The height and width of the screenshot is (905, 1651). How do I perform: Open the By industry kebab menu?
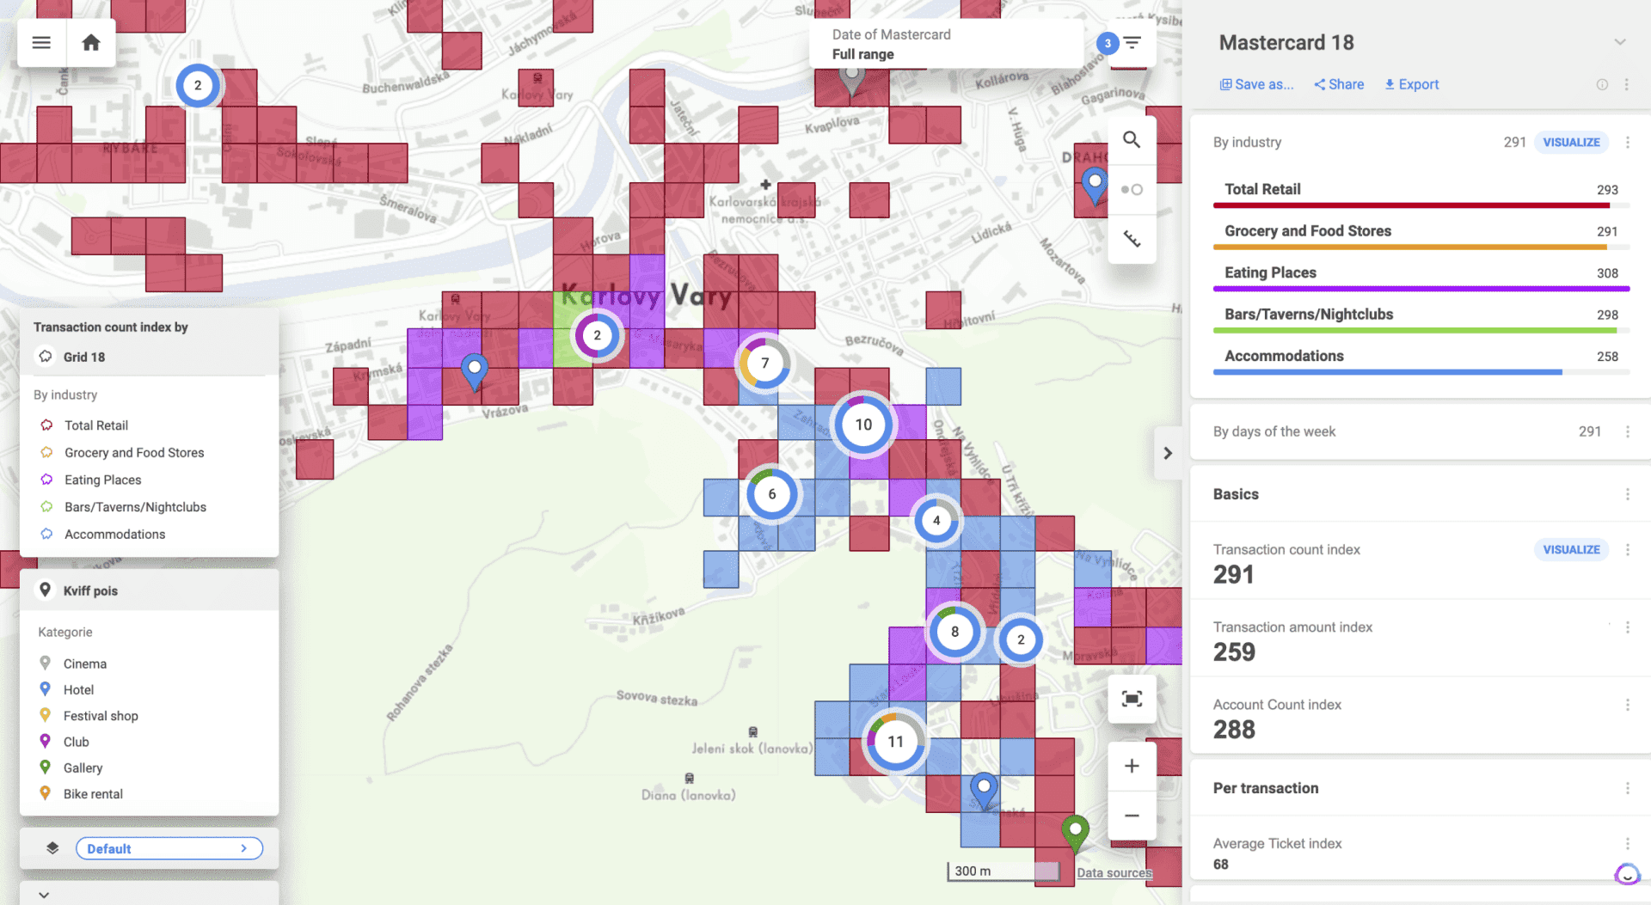[1628, 142]
